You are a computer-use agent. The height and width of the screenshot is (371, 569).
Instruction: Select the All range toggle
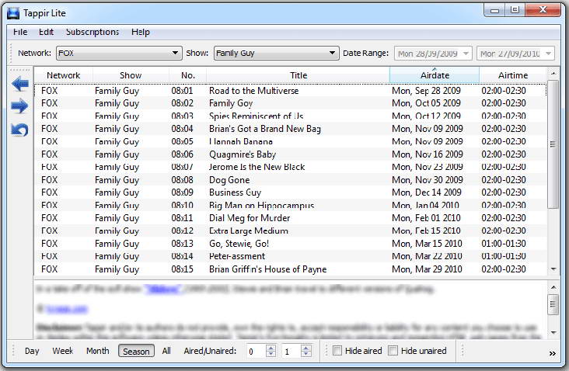point(166,351)
